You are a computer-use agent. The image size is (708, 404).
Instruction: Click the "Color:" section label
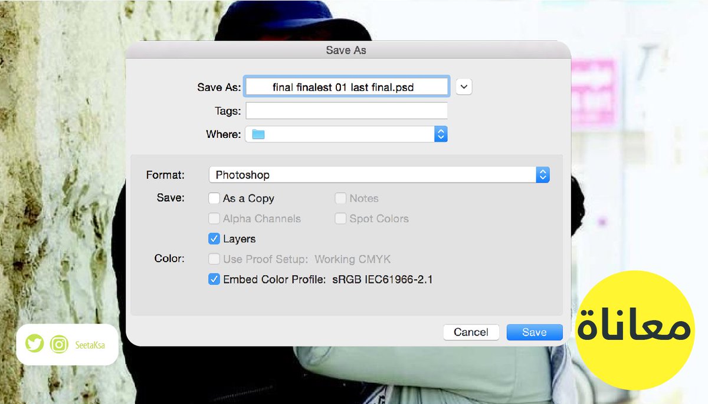click(x=170, y=259)
